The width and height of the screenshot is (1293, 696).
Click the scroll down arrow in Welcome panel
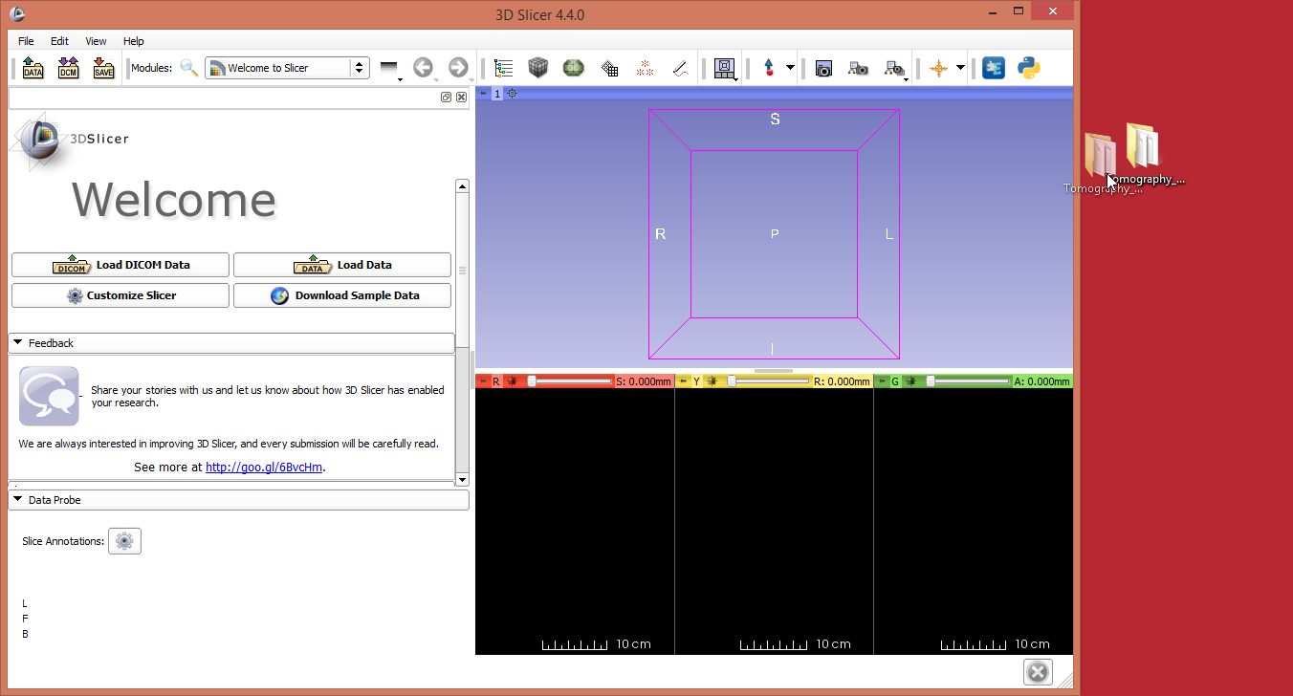point(463,479)
